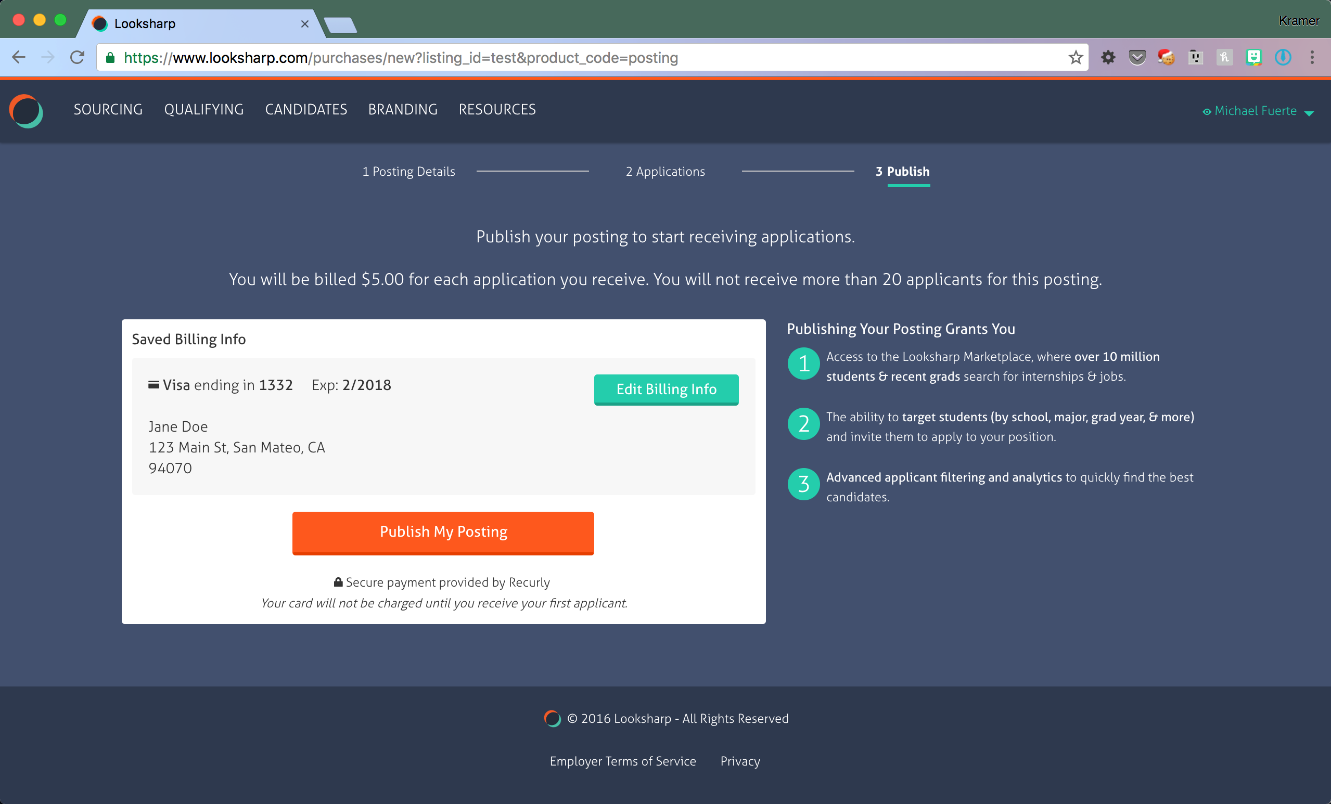Click the Looksharp tab favicon
The width and height of the screenshot is (1331, 804).
(100, 24)
